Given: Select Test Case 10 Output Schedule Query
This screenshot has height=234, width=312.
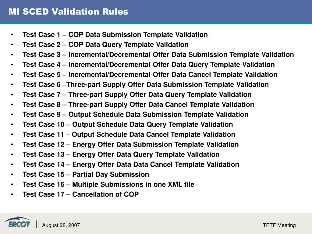Looking at the screenshot, I should (128, 124).
